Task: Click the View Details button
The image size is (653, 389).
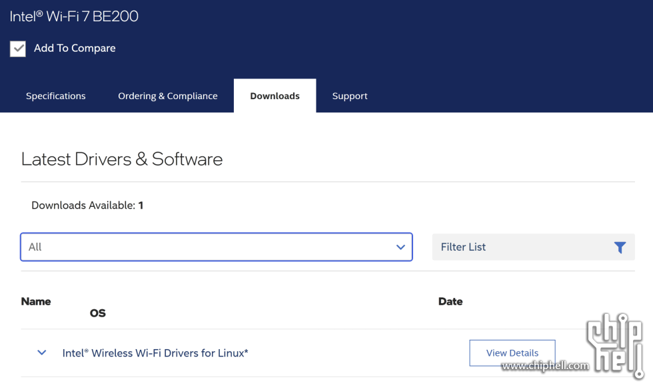Action: (x=512, y=353)
